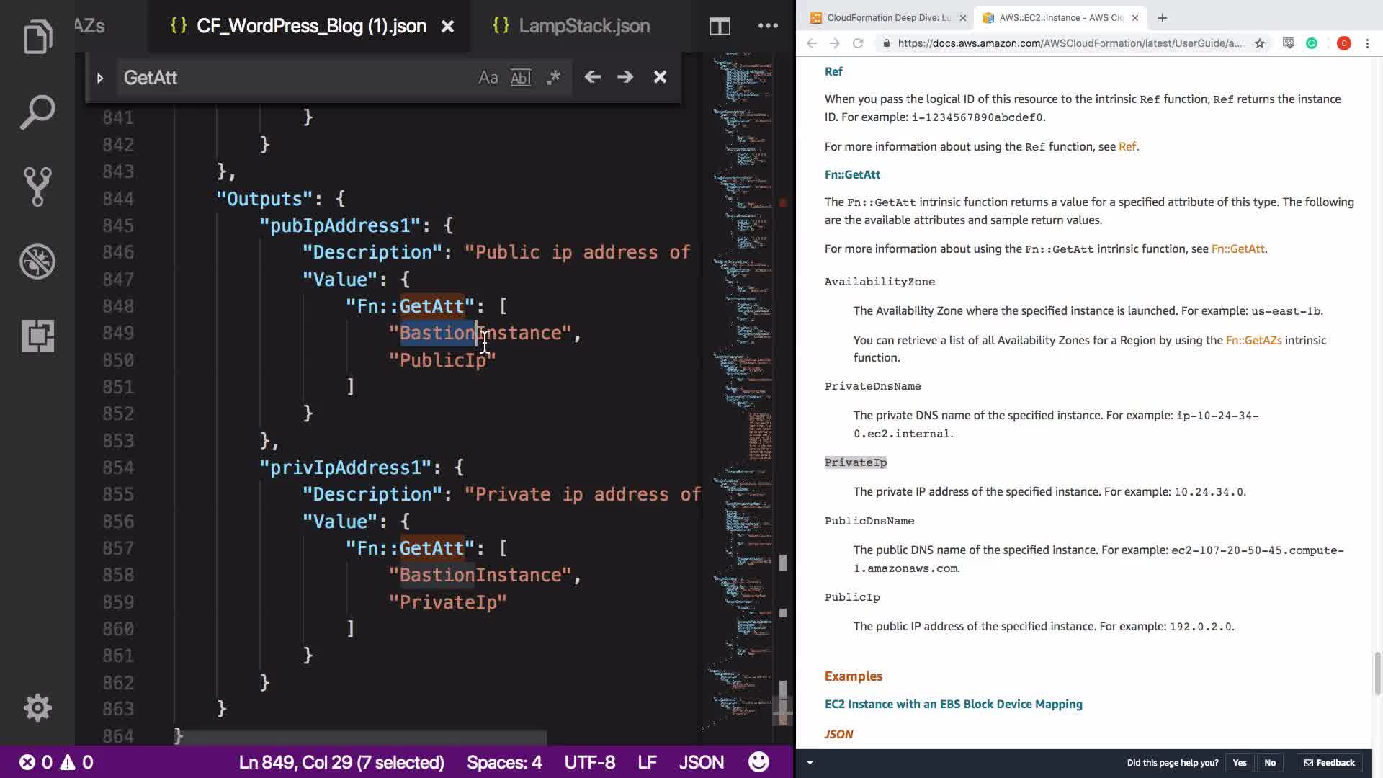
Task: Toggle Use Regular Expression option
Action: pyautogui.click(x=553, y=78)
